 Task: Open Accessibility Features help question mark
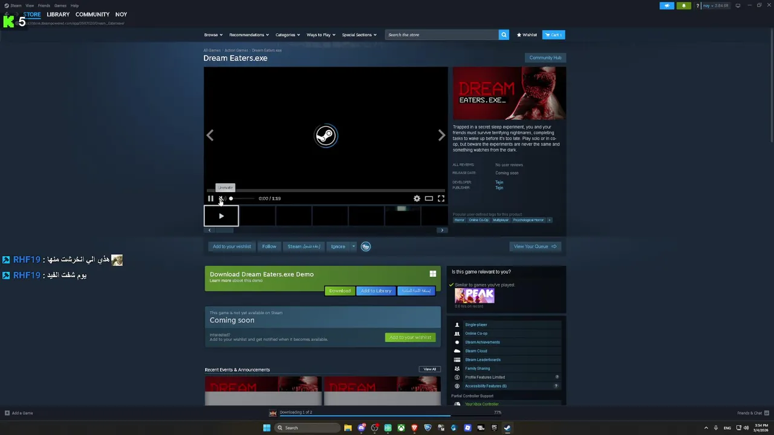556,386
